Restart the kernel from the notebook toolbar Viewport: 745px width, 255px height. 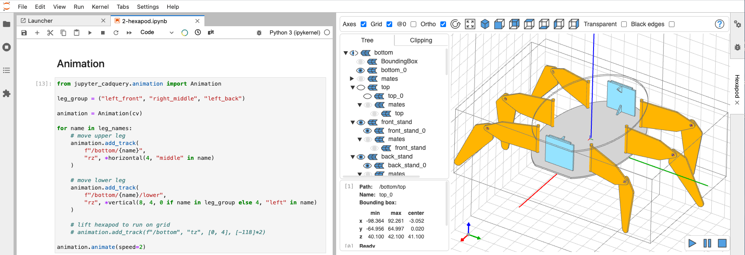116,33
